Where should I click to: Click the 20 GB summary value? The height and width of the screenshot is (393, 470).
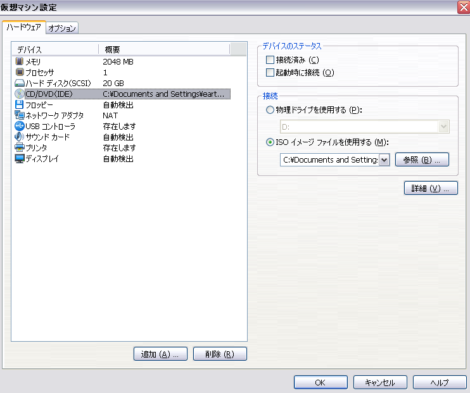[113, 84]
